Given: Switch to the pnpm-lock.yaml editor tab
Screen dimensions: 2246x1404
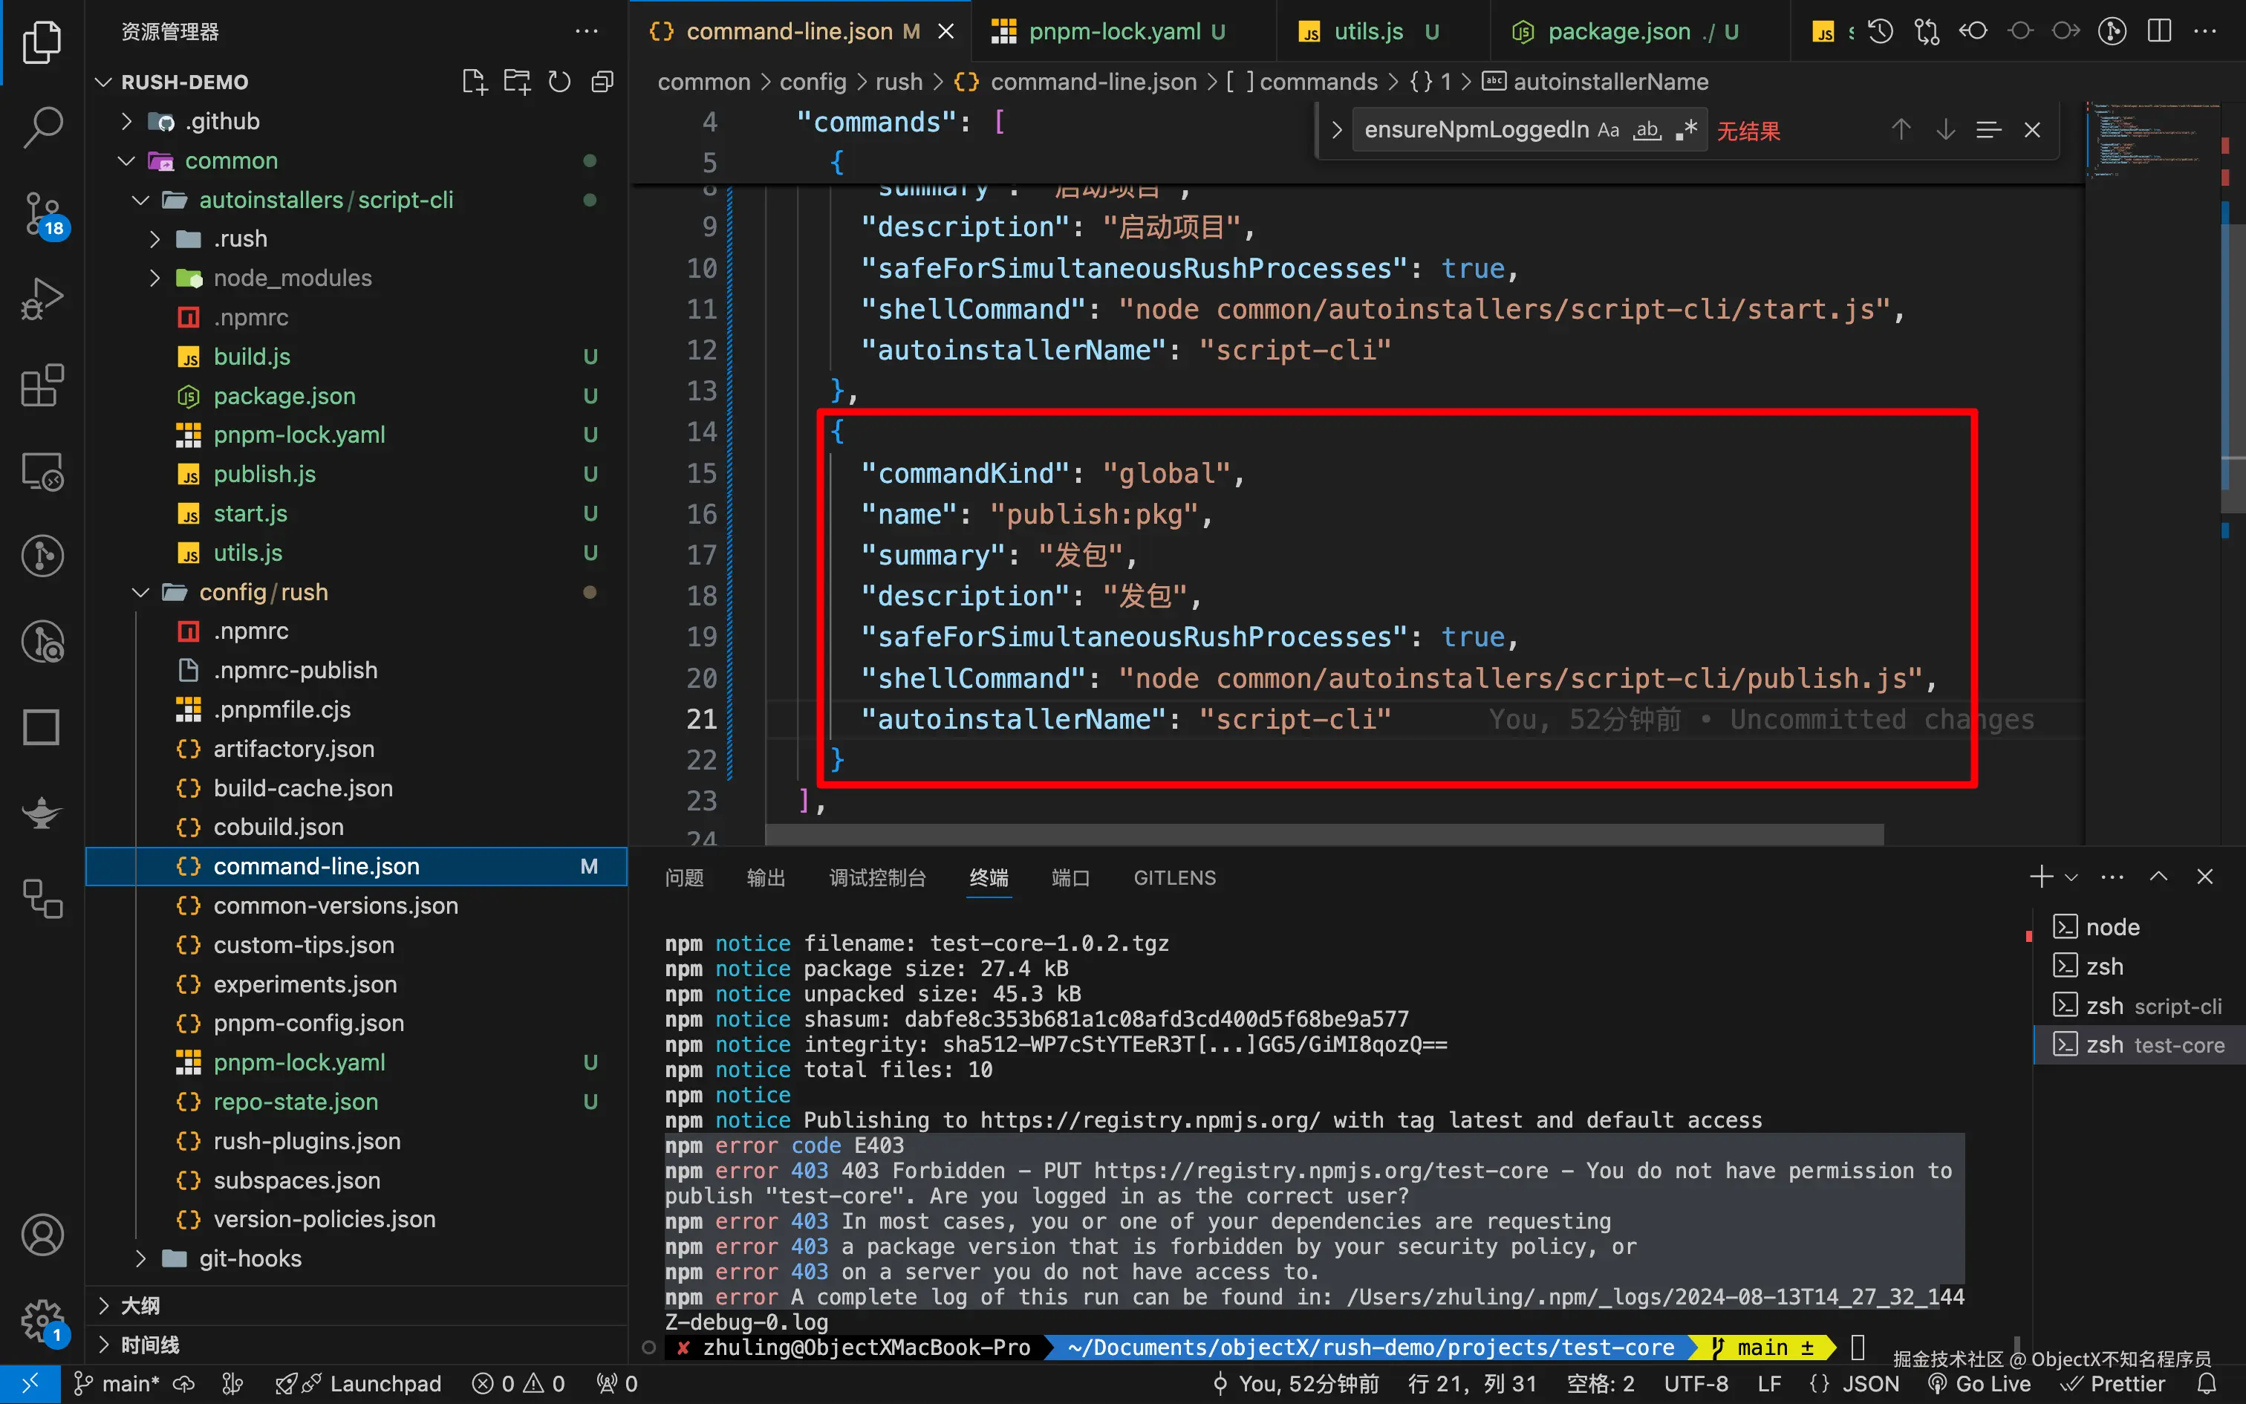Looking at the screenshot, I should (1114, 31).
